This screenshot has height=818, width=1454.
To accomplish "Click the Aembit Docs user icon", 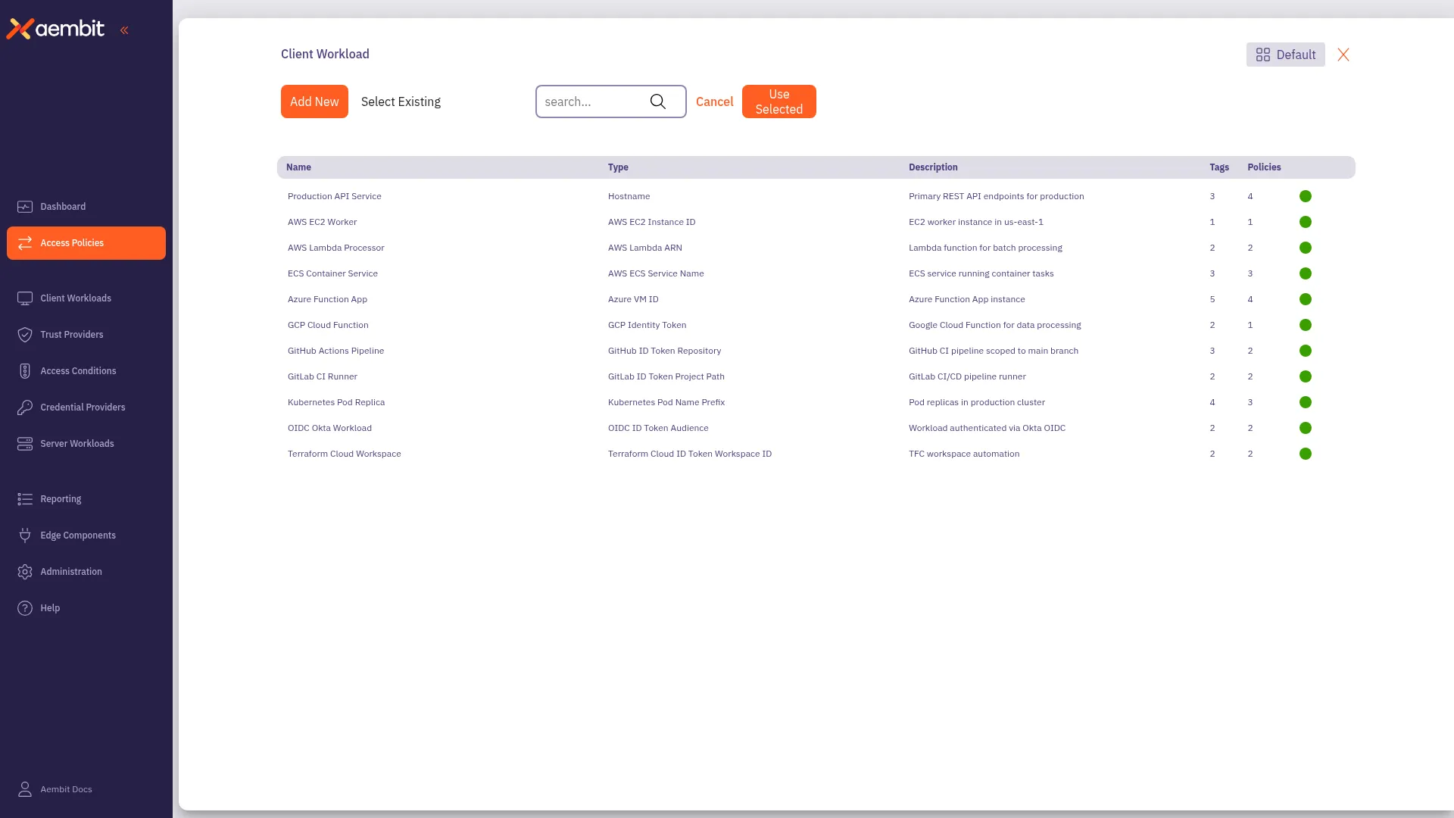I will coord(25,789).
